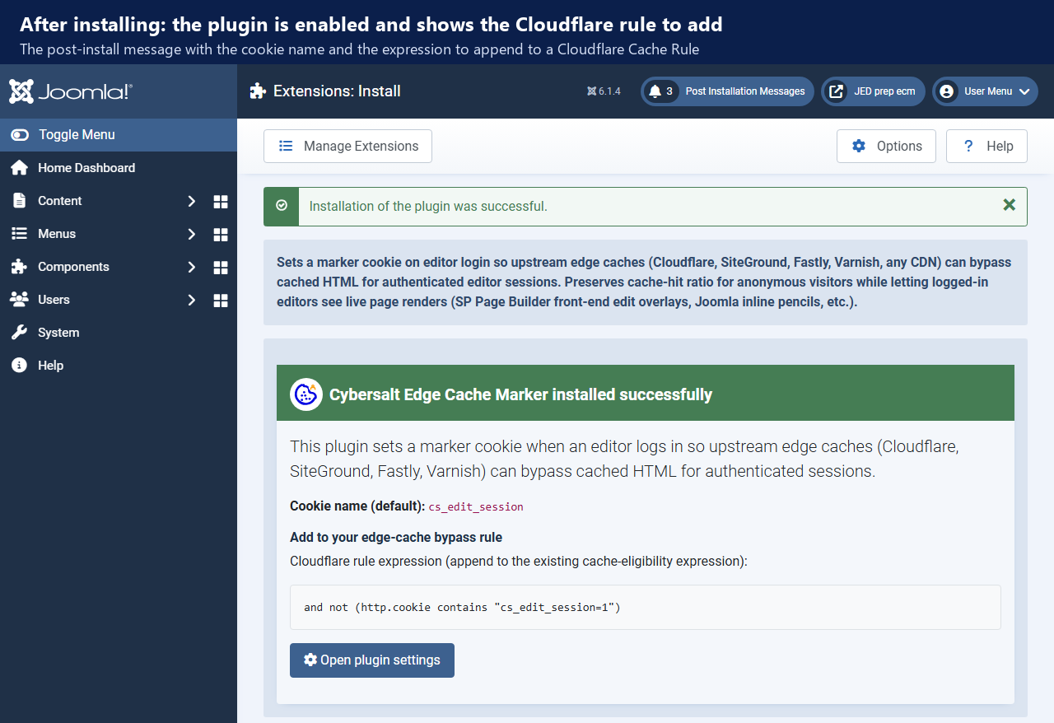1054x723 pixels.
Task: Open the Components dashboard grid icon
Action: [221, 267]
